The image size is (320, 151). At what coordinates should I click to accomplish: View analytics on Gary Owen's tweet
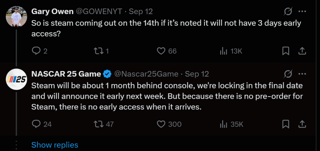[x=223, y=51]
